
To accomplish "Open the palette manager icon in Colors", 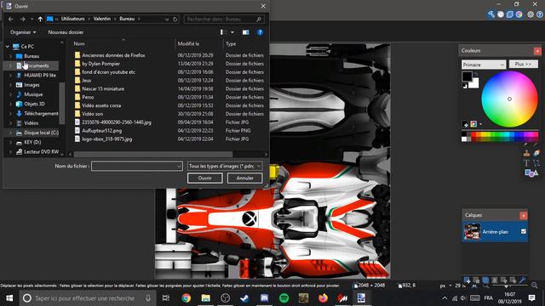I will 473,124.
